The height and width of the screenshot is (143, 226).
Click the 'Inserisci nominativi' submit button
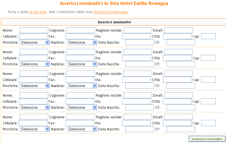click(207, 139)
